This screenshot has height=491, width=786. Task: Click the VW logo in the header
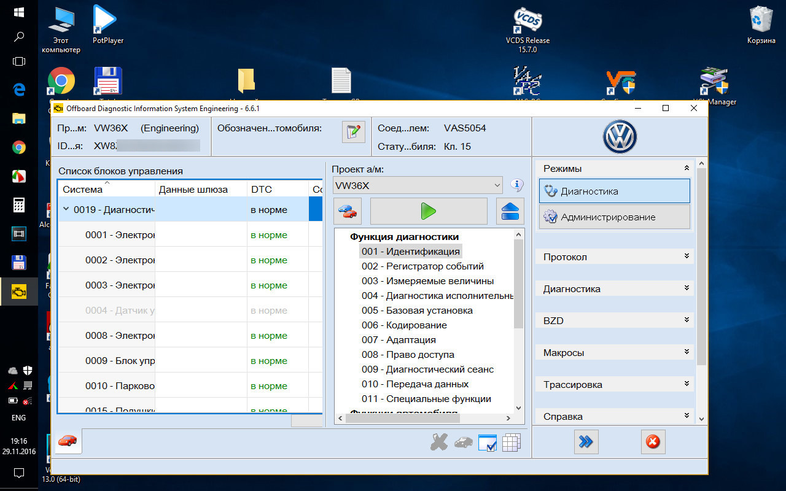(620, 137)
